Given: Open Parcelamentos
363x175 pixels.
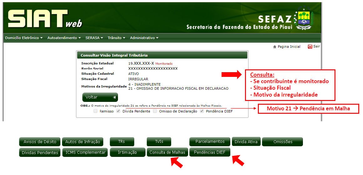Looking at the screenshot, I should [210, 142].
